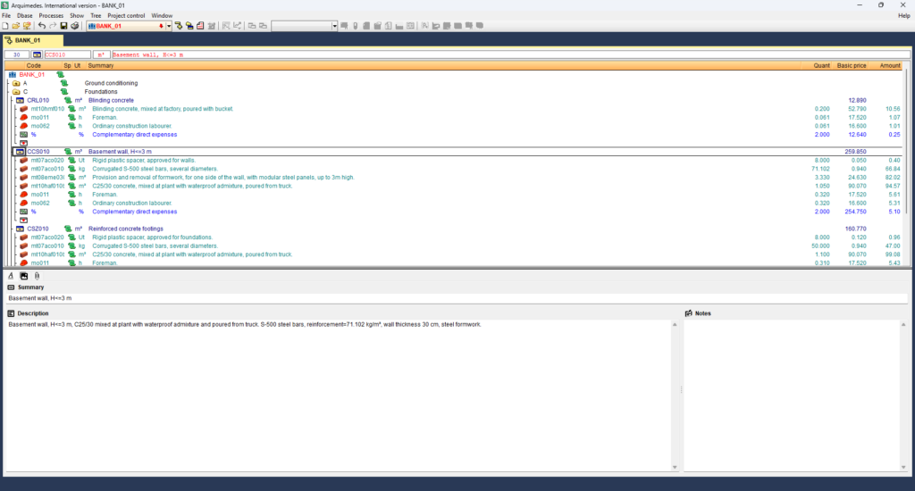
Task: Click the 71.102 quantity value
Action: point(820,169)
